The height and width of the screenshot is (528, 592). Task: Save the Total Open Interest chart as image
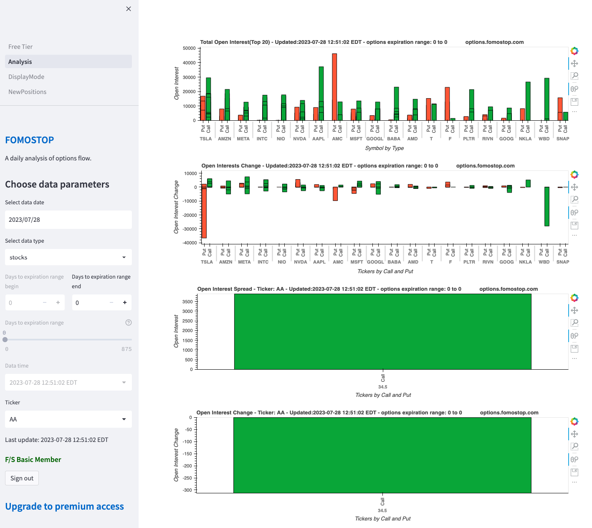(x=574, y=102)
